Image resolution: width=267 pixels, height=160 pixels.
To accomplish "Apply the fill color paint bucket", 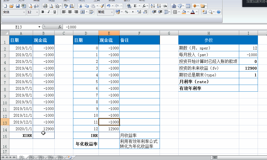I will pyautogui.click(x=184, y=12).
